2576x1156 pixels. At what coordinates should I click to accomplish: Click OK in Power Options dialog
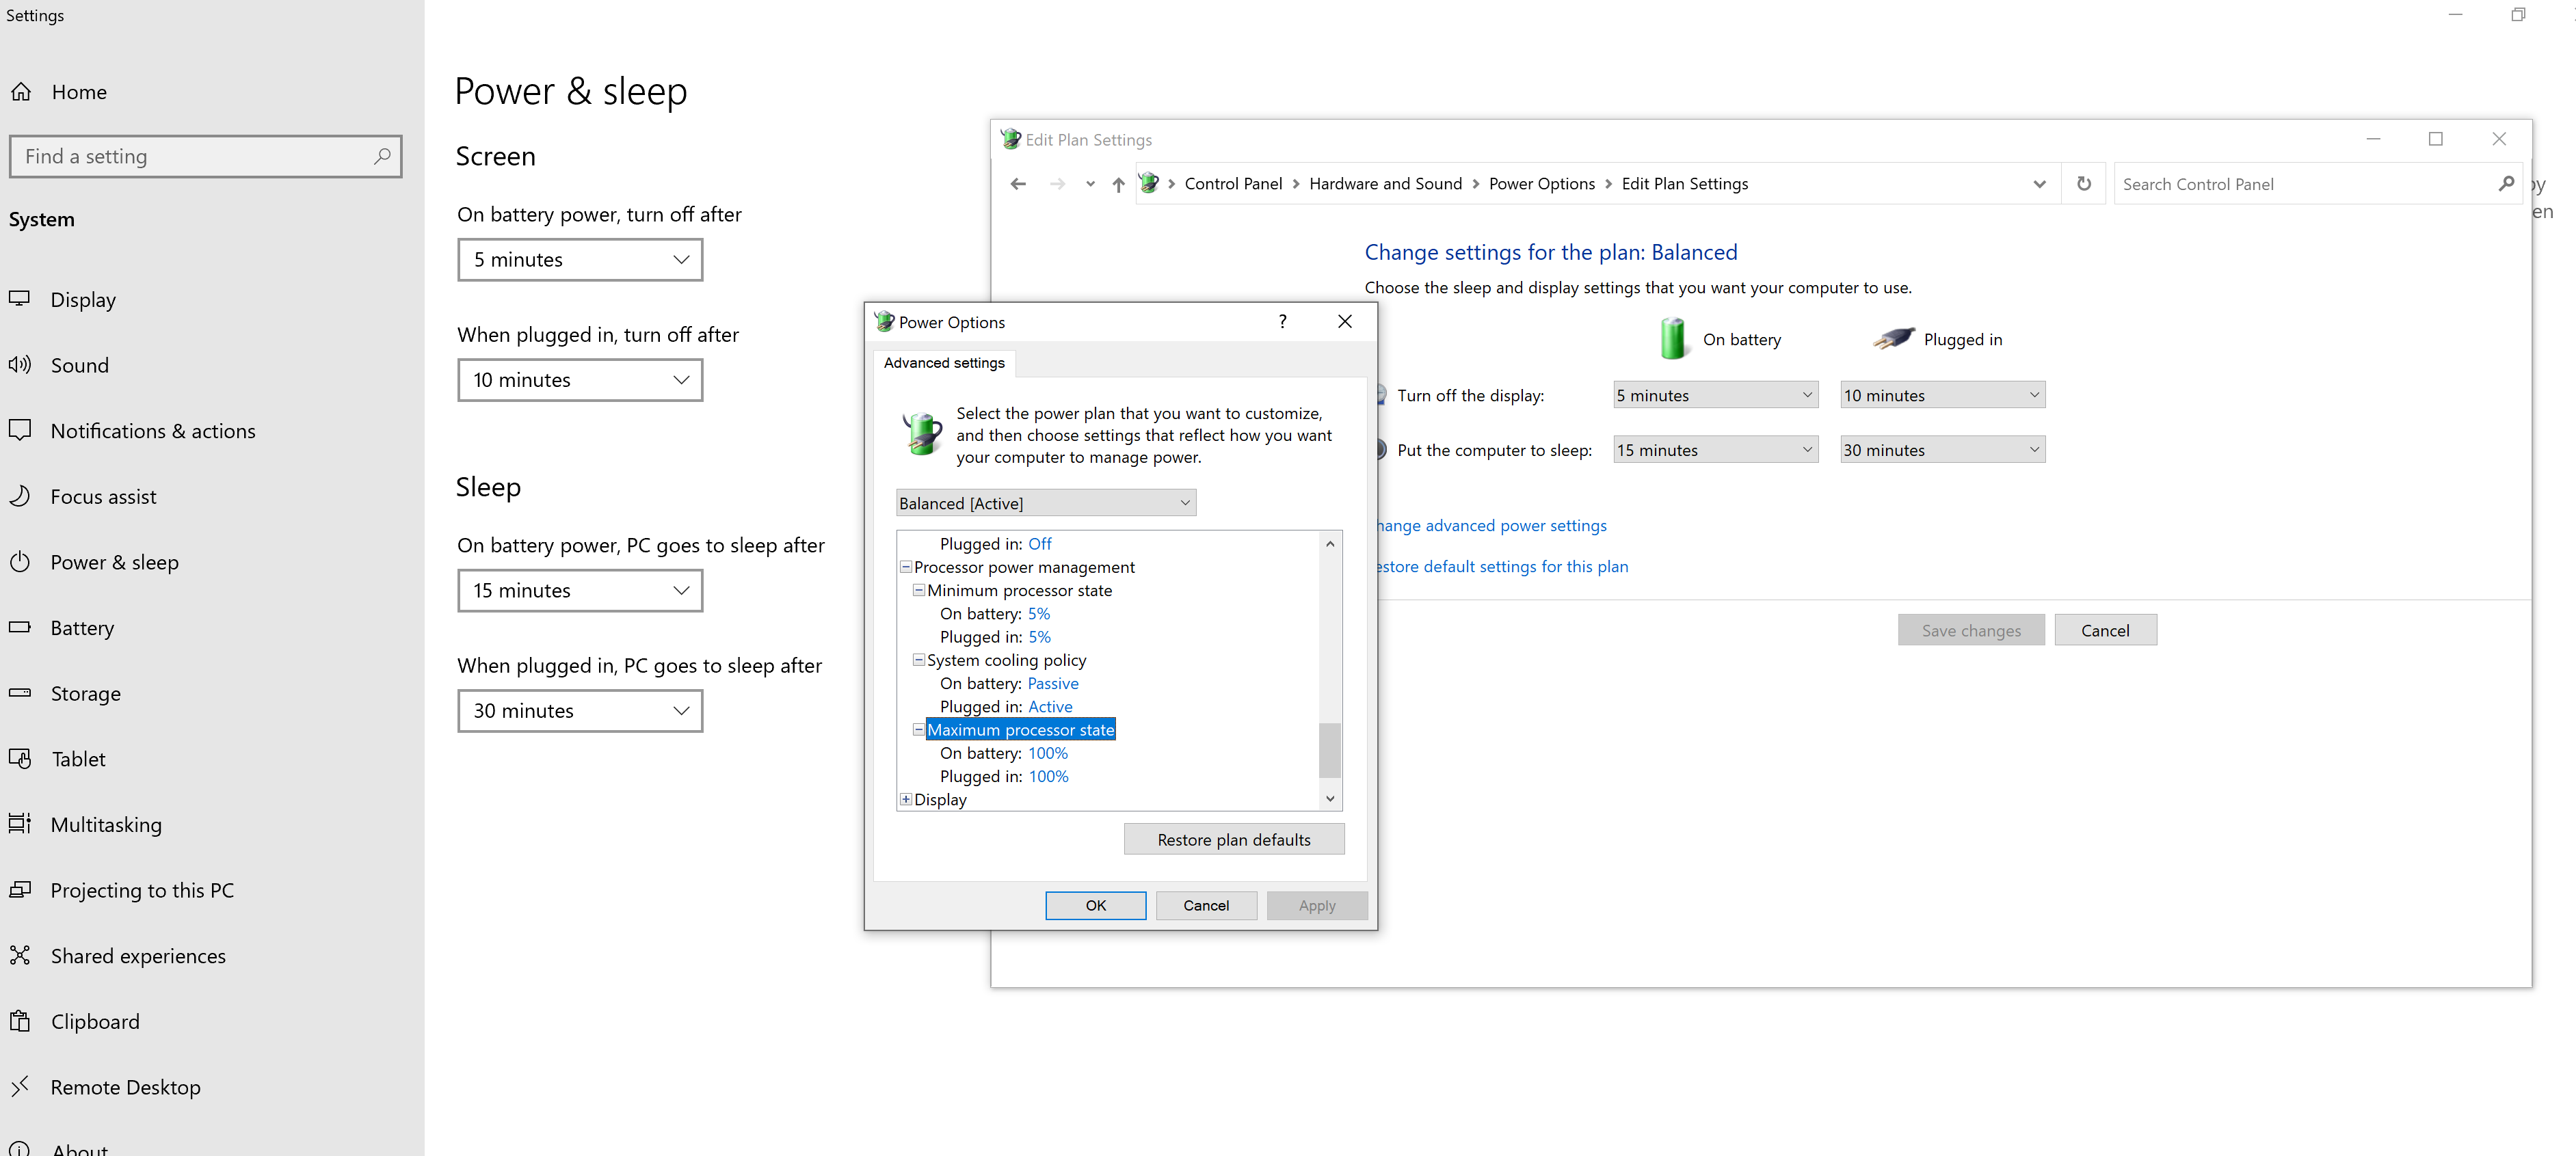1096,906
